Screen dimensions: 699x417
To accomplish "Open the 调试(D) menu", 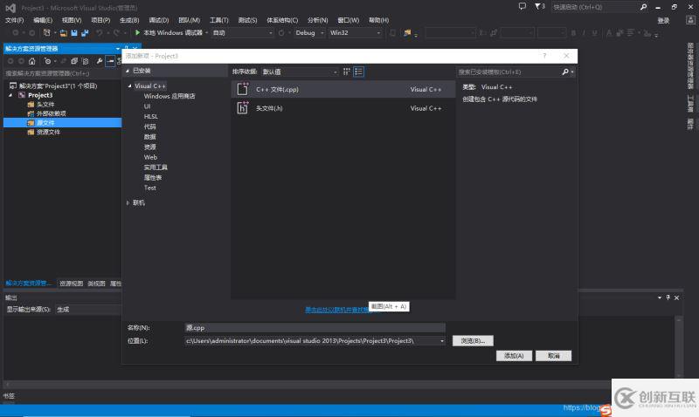I will pyautogui.click(x=159, y=20).
